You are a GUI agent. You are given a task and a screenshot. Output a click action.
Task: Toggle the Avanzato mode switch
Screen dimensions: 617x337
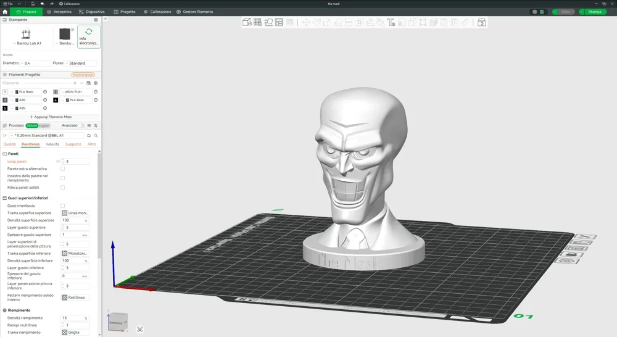81,125
